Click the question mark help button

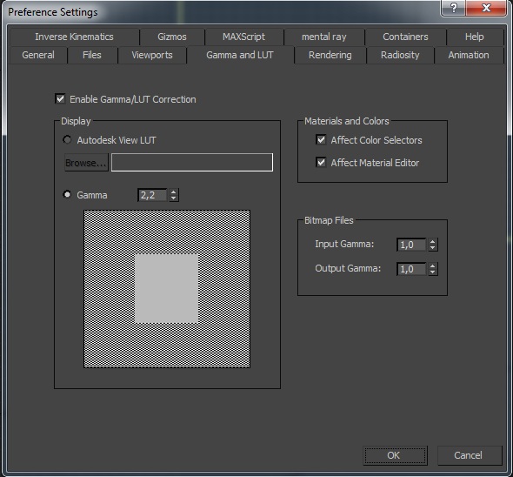point(454,8)
